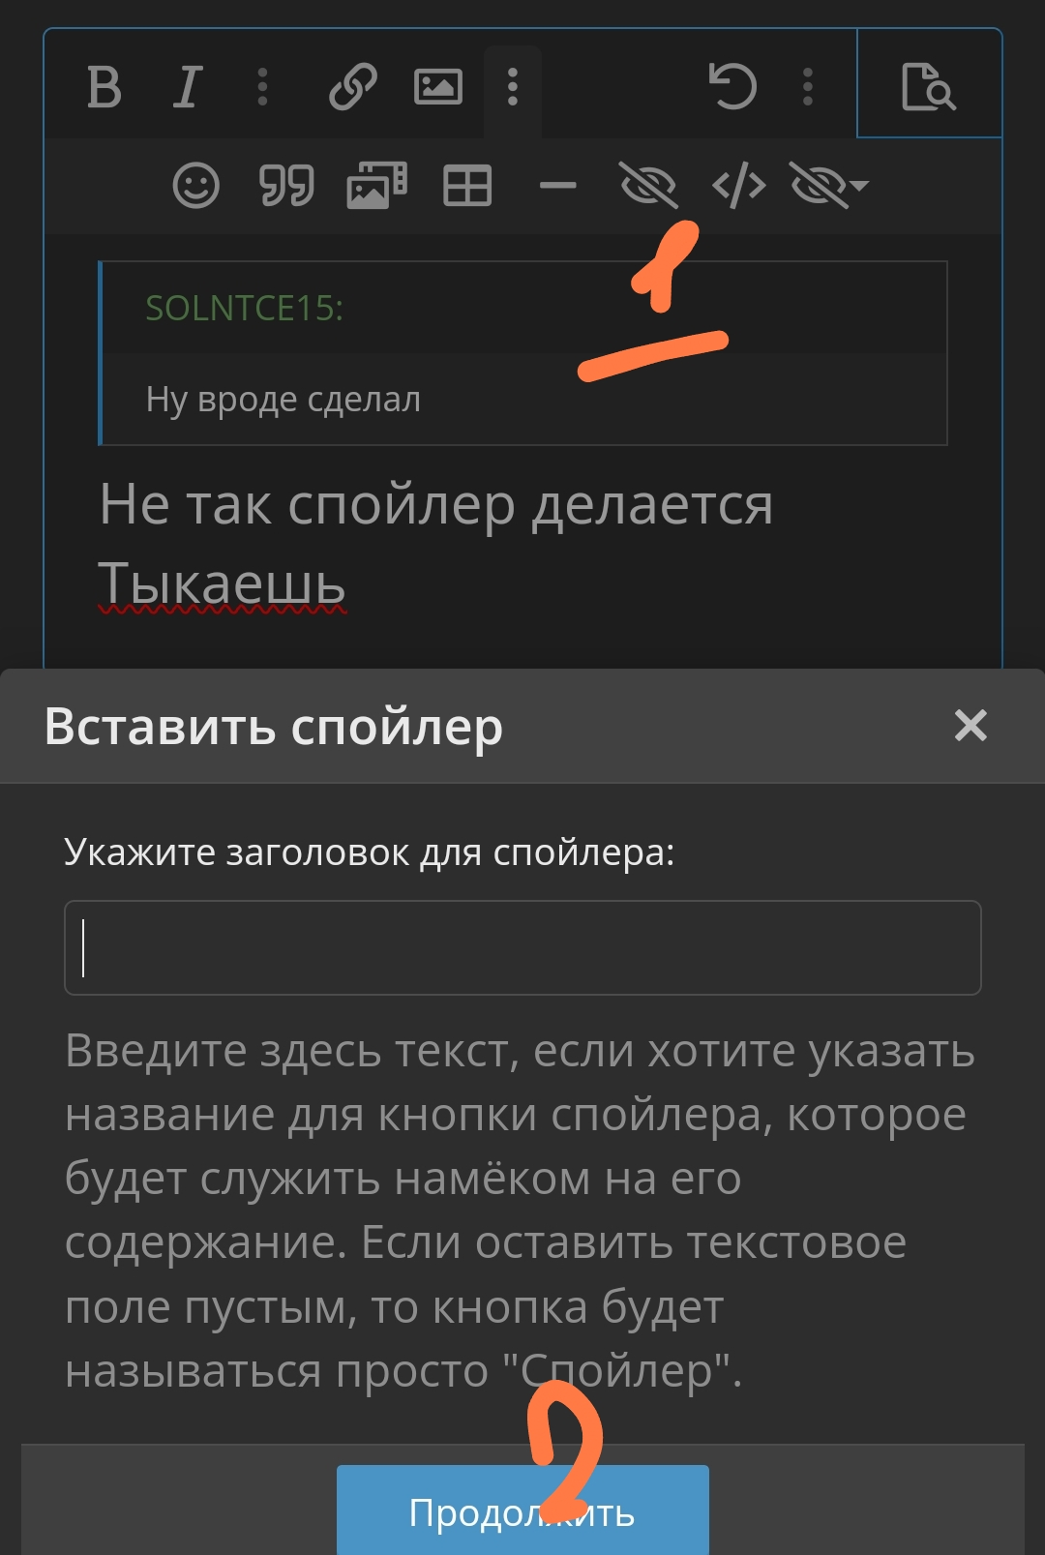Insert a quote block

[x=286, y=185]
